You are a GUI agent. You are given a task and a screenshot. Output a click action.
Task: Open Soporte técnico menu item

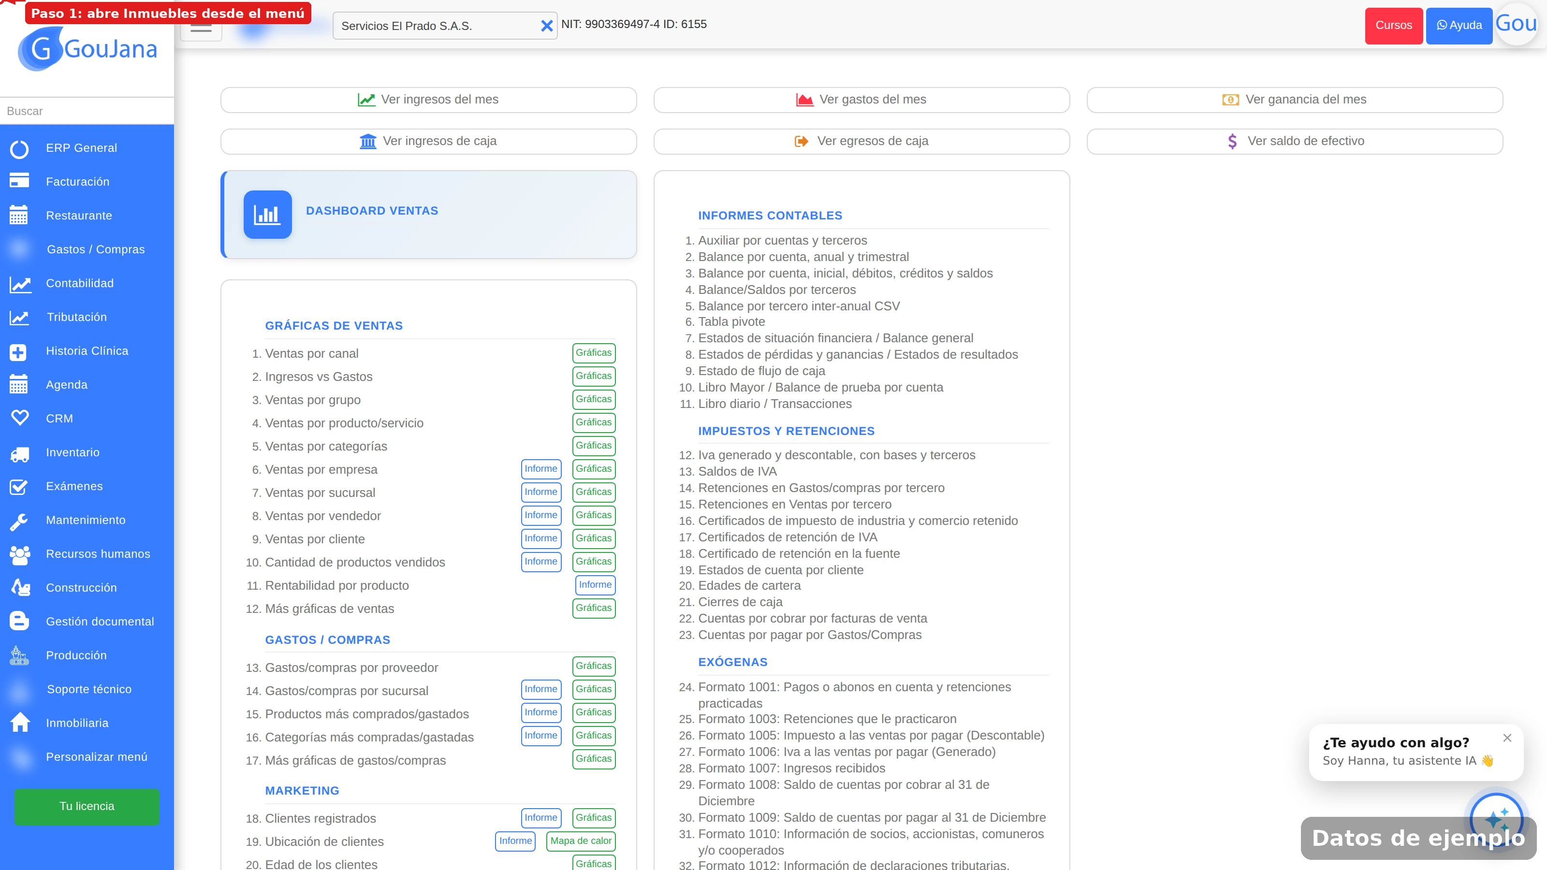point(89,689)
